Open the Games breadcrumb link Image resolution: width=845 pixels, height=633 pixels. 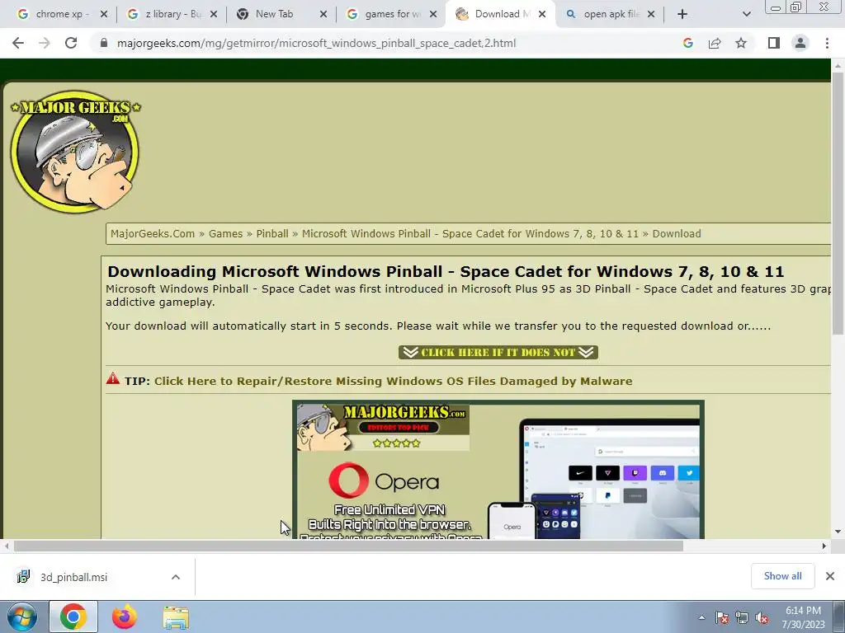click(x=225, y=233)
